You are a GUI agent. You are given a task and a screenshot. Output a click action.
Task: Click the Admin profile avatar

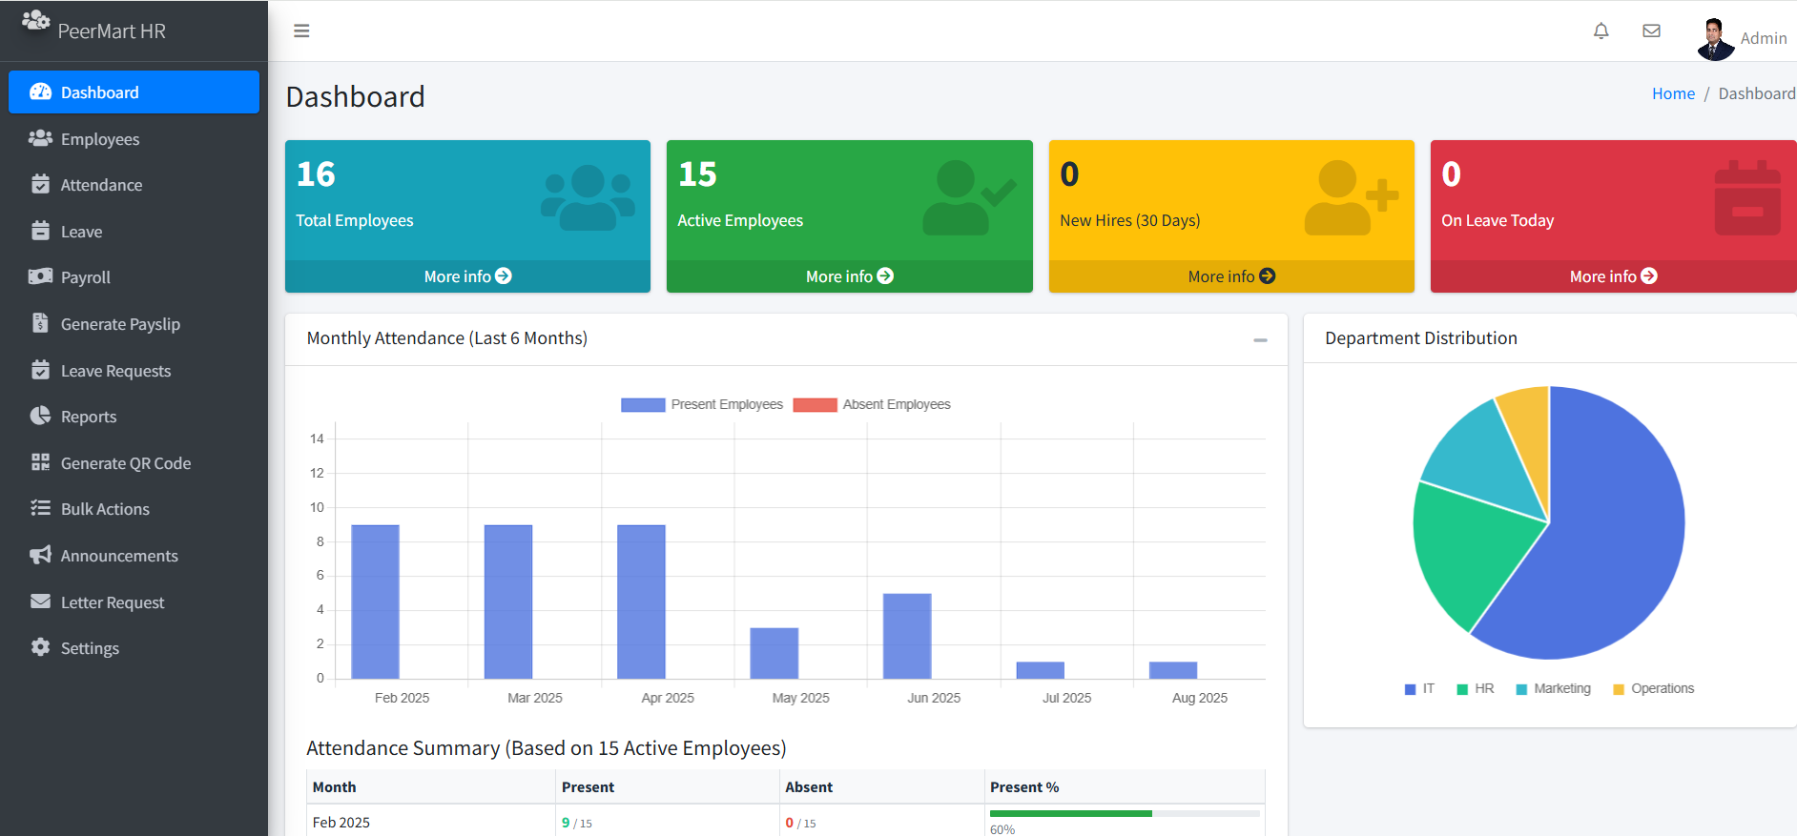[x=1716, y=38]
